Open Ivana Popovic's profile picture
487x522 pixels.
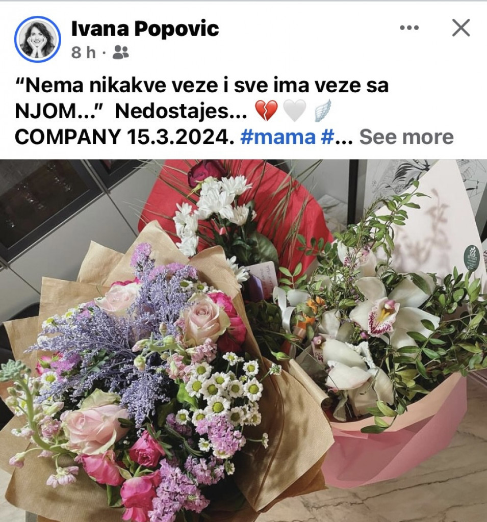point(38,39)
